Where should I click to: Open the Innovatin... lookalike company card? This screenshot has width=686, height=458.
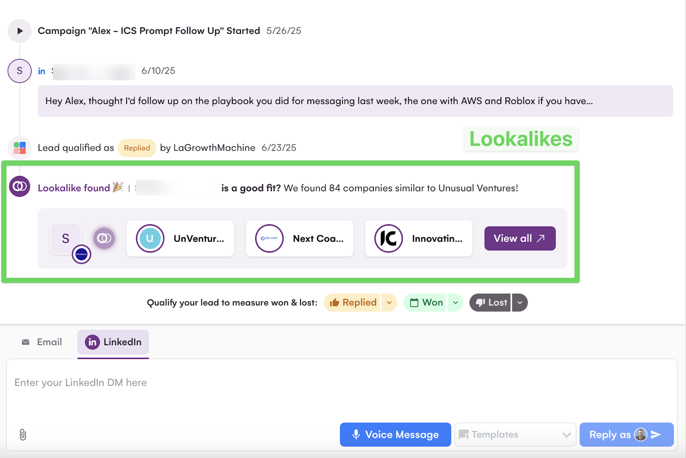tap(419, 238)
